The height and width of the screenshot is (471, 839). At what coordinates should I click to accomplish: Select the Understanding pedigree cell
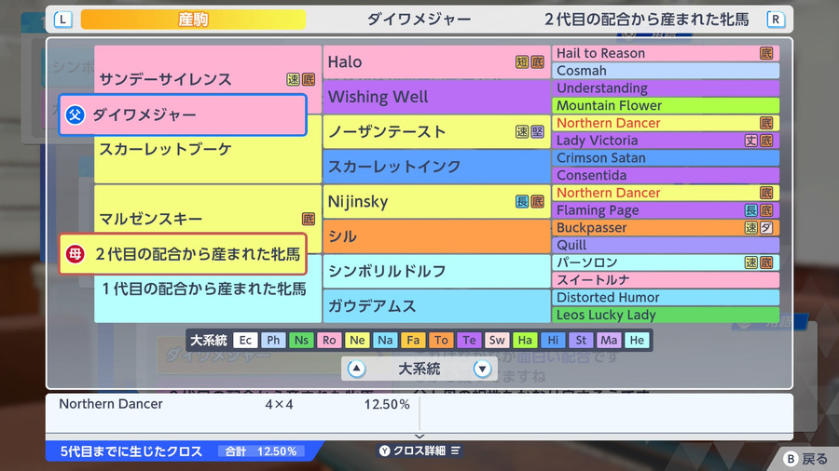[x=666, y=88]
